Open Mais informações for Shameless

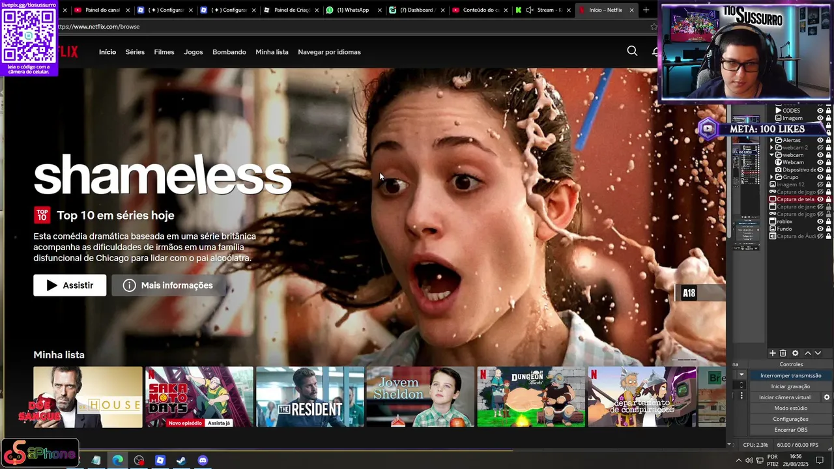pyautogui.click(x=168, y=285)
